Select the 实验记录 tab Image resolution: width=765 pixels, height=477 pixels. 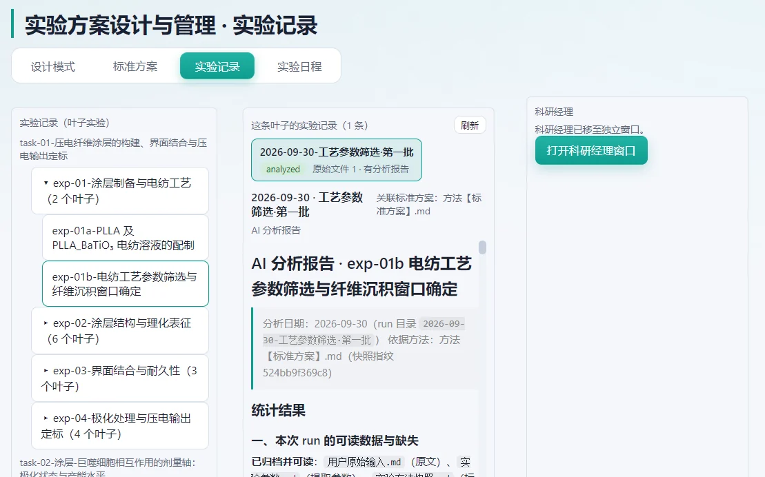click(x=217, y=66)
